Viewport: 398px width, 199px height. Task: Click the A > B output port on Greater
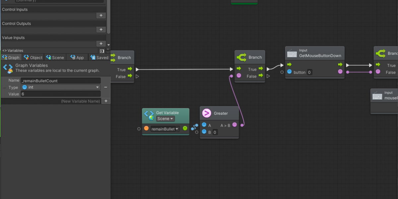click(x=234, y=125)
